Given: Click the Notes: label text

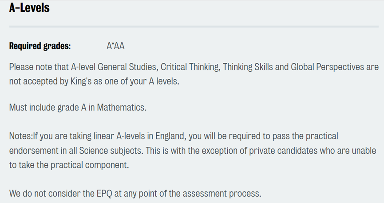Looking at the screenshot, I should (x=20, y=136).
